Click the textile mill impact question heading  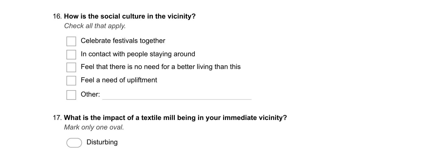tap(175, 118)
